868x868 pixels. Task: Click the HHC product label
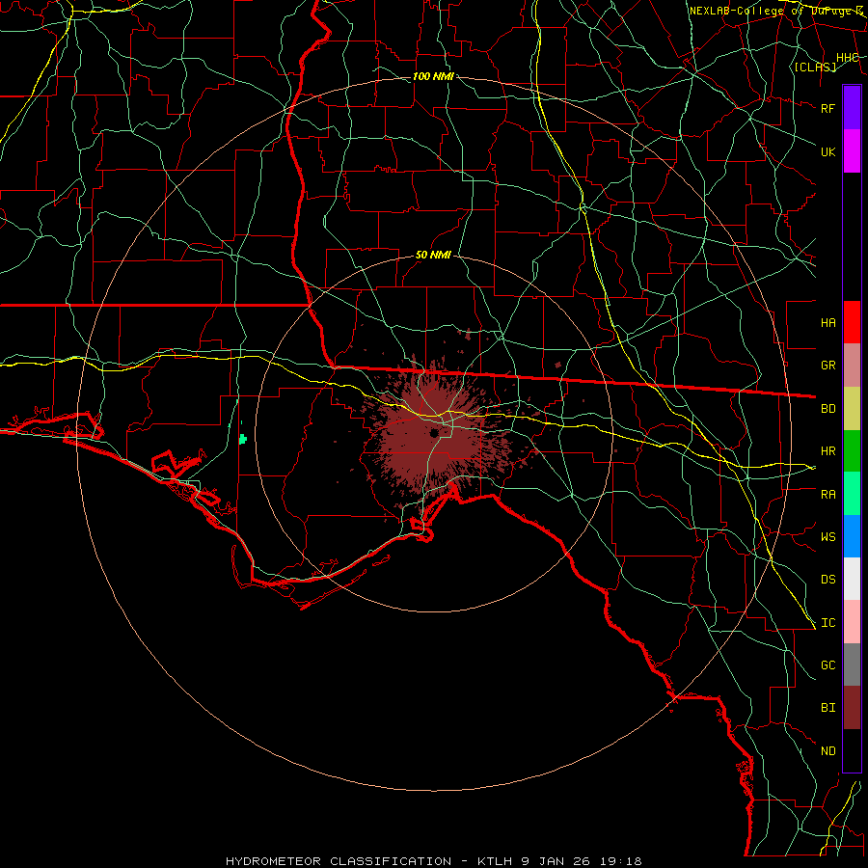[x=848, y=58]
